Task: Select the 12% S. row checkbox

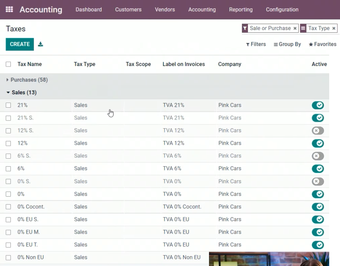Action: click(8, 131)
